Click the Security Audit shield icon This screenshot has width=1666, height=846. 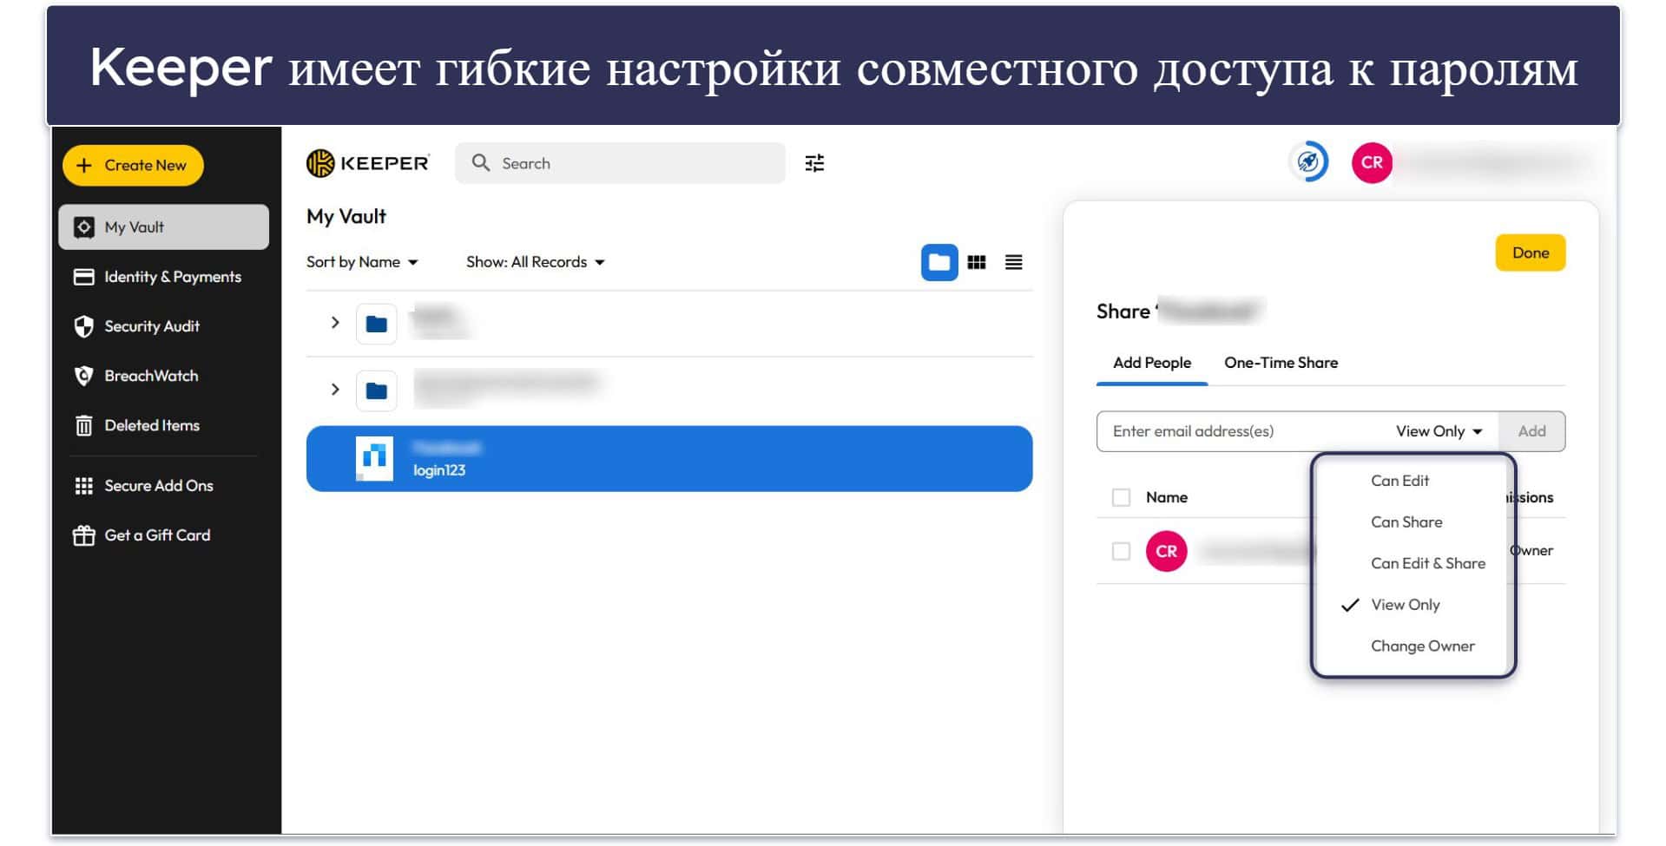[84, 326]
